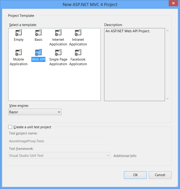
Task: Click the Test project name field
Action: tap(59, 141)
